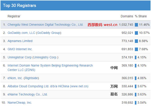Click the Domains column header
This screenshot has width=151, height=107.
click(x=127, y=16)
